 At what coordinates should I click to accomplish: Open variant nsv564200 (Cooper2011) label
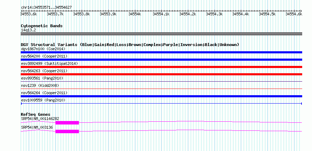44,56
